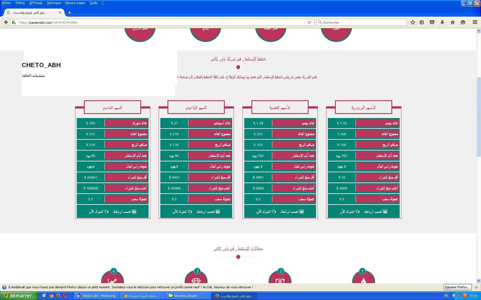
Task: Open a new tab with plus button
Action: (69, 13)
